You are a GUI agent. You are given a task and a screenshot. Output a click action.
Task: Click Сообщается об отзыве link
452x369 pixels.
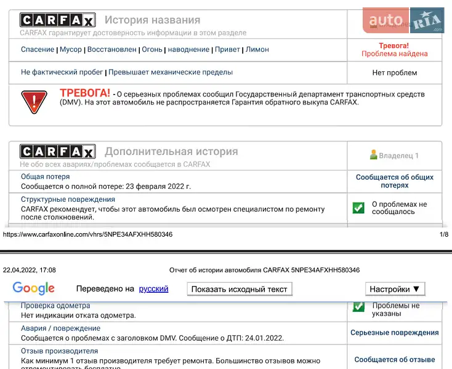(x=395, y=360)
